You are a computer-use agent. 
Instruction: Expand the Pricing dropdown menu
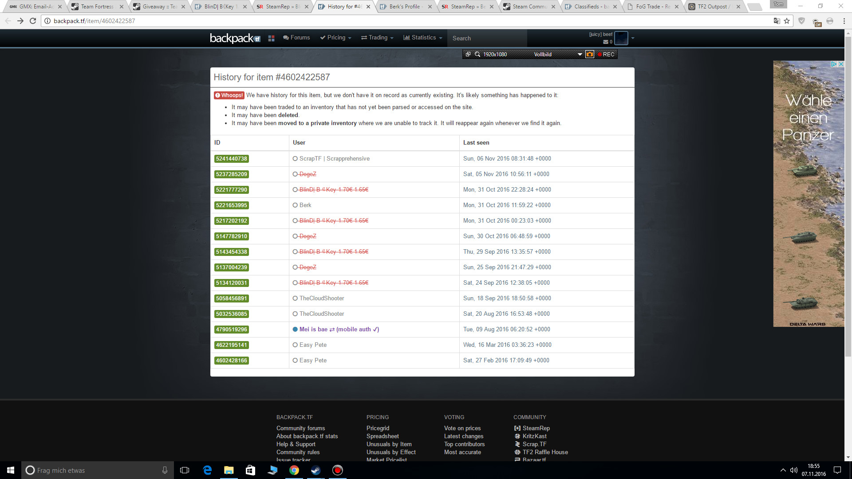(336, 38)
